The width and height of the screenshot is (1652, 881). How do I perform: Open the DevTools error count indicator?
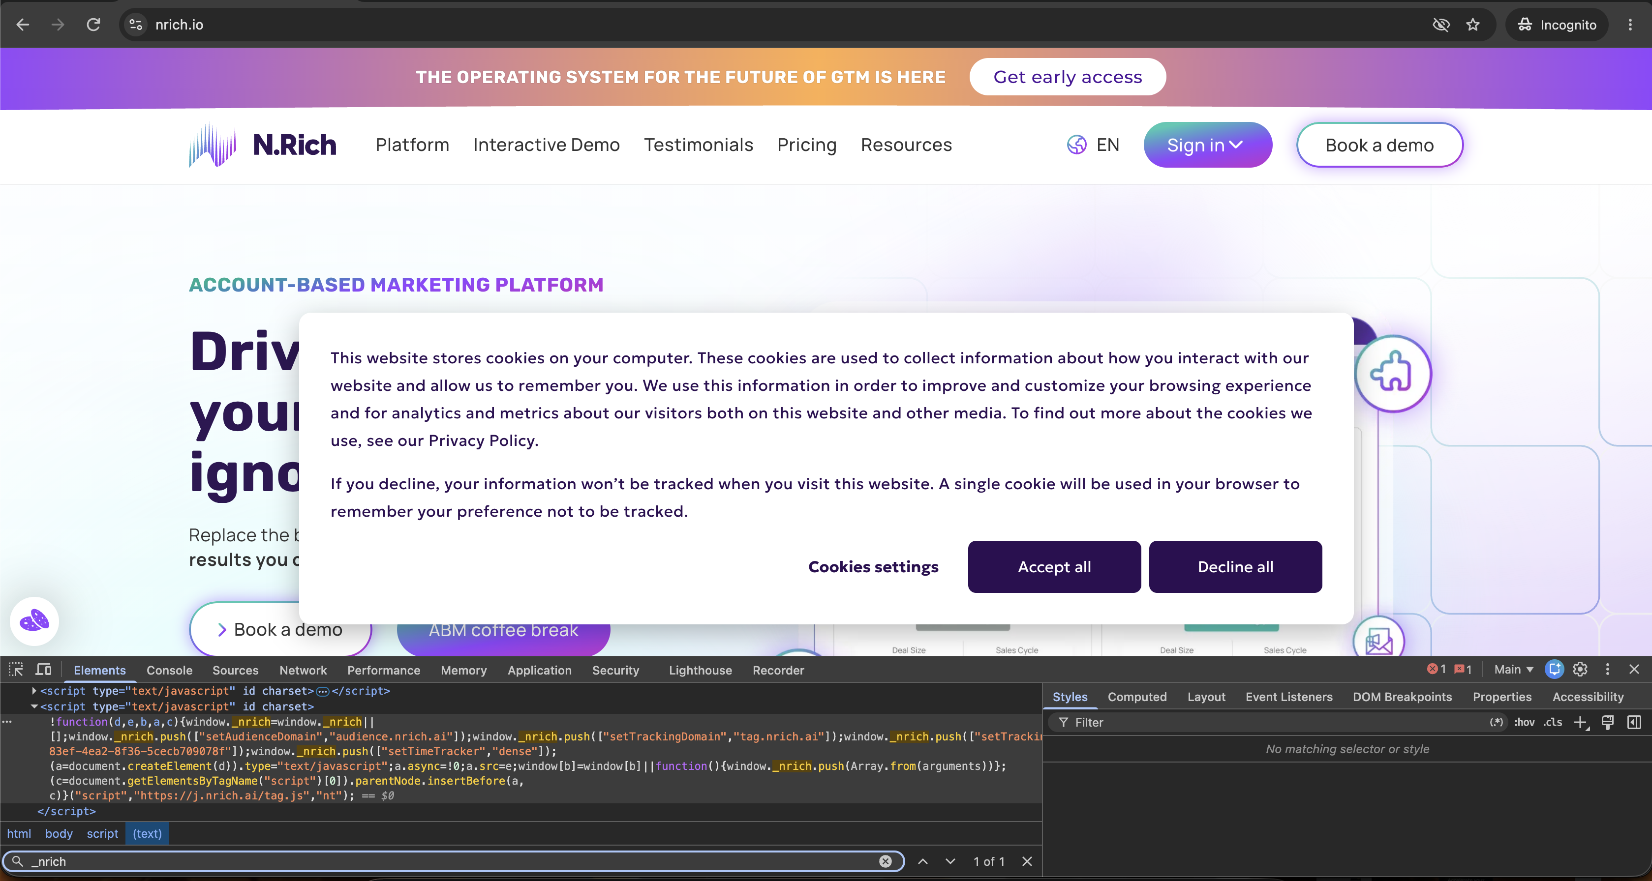(1436, 670)
